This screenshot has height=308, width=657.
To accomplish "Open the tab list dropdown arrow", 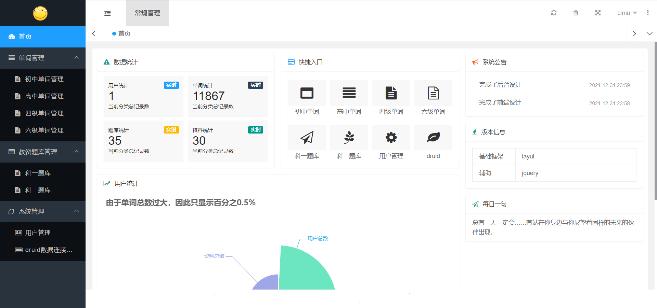I will coord(649,33).
